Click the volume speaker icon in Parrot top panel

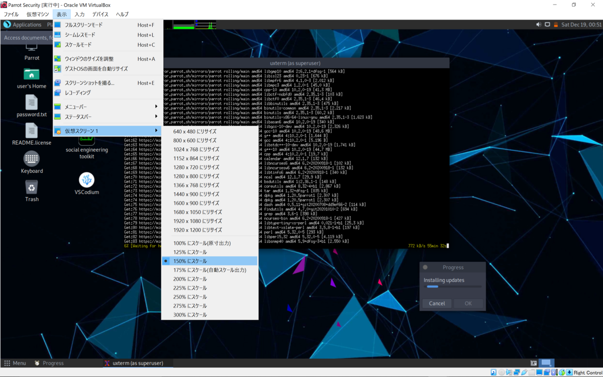coord(539,24)
